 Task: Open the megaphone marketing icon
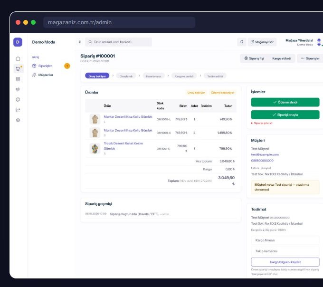pos(18,89)
